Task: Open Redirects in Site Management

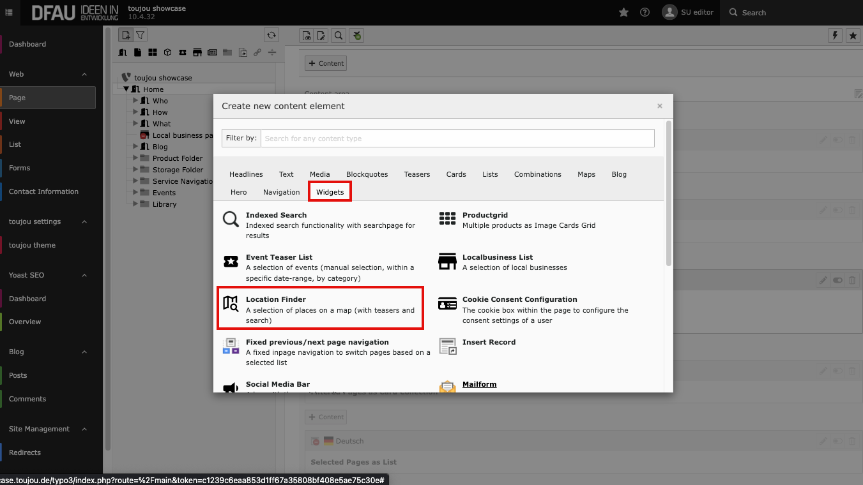Action: (x=25, y=452)
